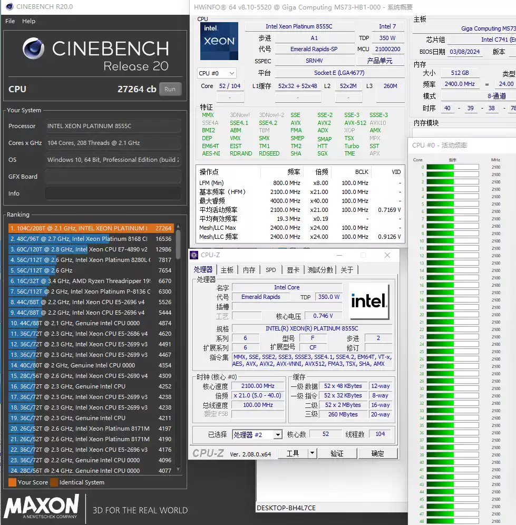Viewport: 516px width, 525px height.
Task: Open the Help menu in Cinebench
Action: pos(29,21)
